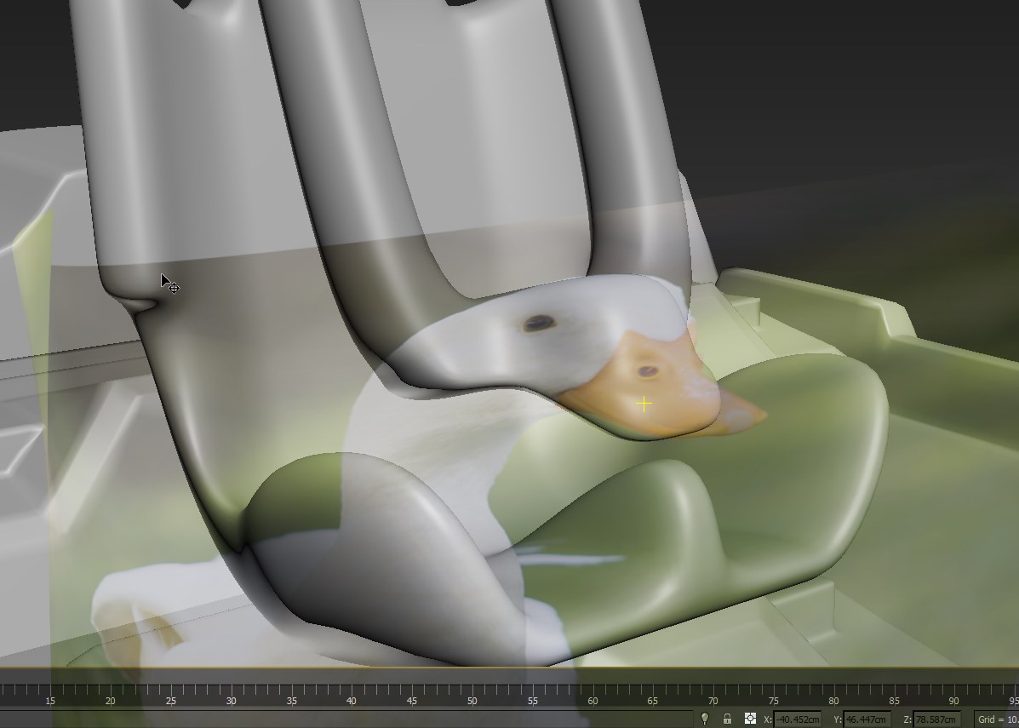This screenshot has height=728, width=1019.
Task: Jump to frame 25 on the timeline
Action: (x=171, y=691)
